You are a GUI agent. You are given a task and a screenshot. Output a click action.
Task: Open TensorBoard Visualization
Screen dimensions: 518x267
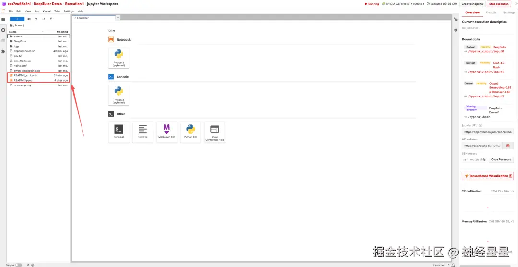tap(488, 176)
